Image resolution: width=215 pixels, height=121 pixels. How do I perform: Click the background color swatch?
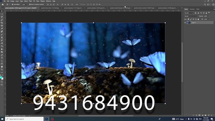click(2, 79)
